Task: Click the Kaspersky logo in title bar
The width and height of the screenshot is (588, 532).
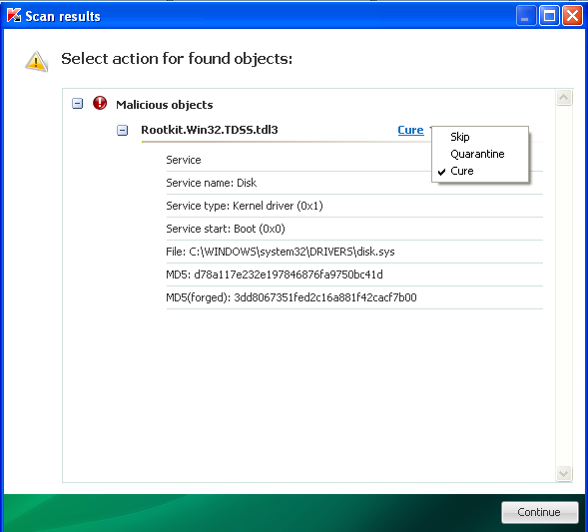Action: pyautogui.click(x=14, y=15)
